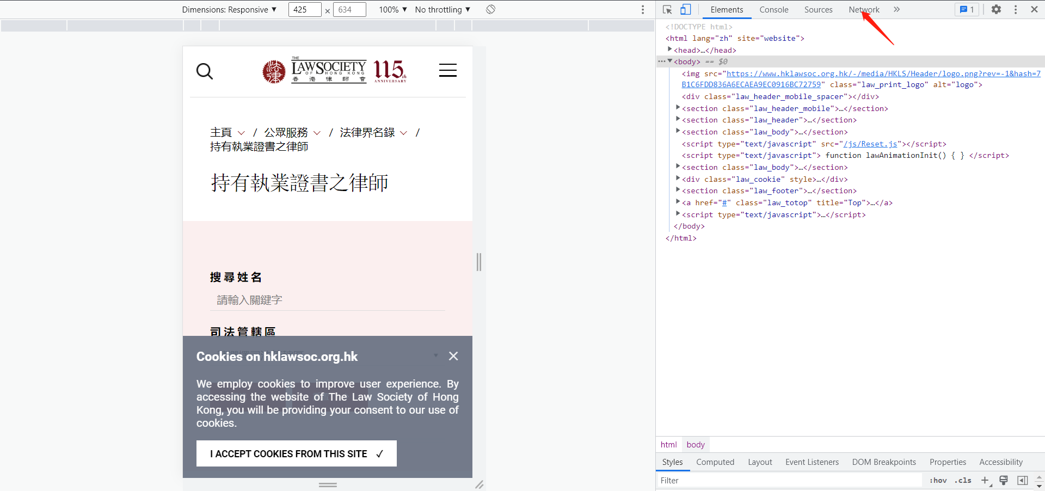Open the Properties pane tab
1045x491 pixels.
948,462
